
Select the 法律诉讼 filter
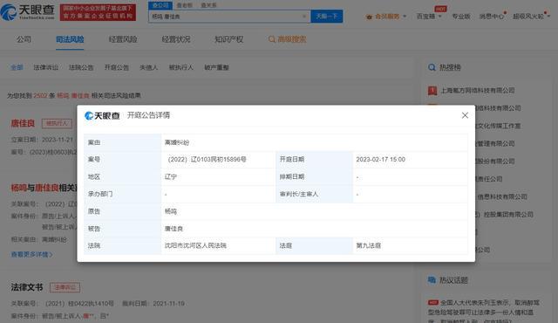[x=46, y=67]
